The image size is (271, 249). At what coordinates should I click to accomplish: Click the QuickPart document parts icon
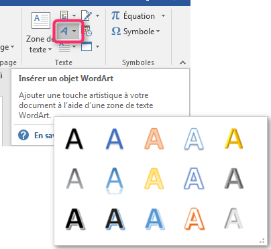coord(64,15)
